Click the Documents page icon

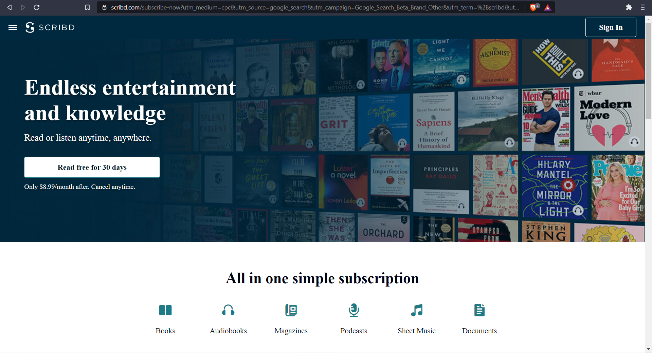tap(479, 310)
